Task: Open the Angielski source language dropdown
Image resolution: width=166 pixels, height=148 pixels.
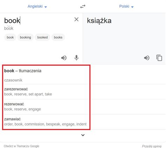Action: [x=37, y=6]
